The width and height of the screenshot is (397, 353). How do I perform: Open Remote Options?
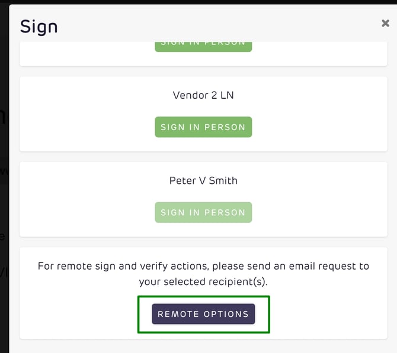pyautogui.click(x=203, y=314)
